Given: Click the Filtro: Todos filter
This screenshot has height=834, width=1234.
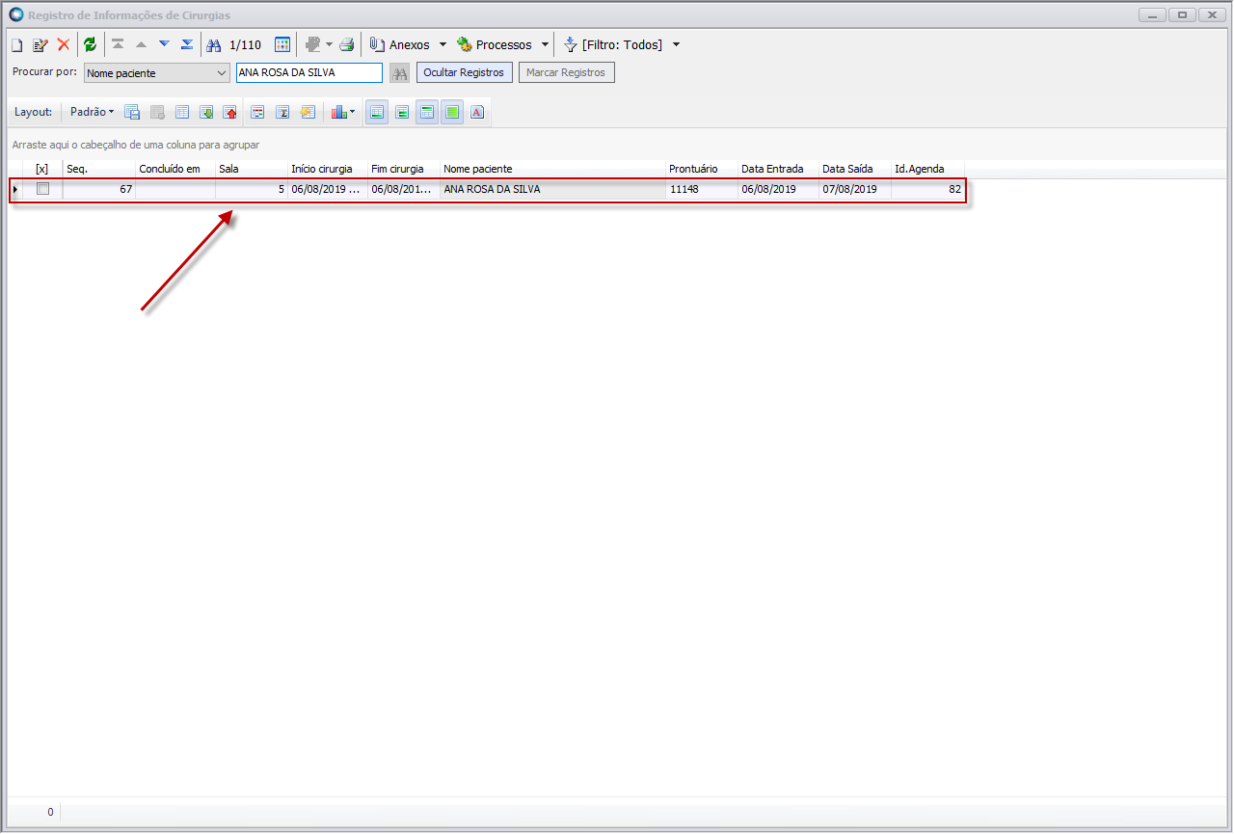Looking at the screenshot, I should click(x=613, y=44).
